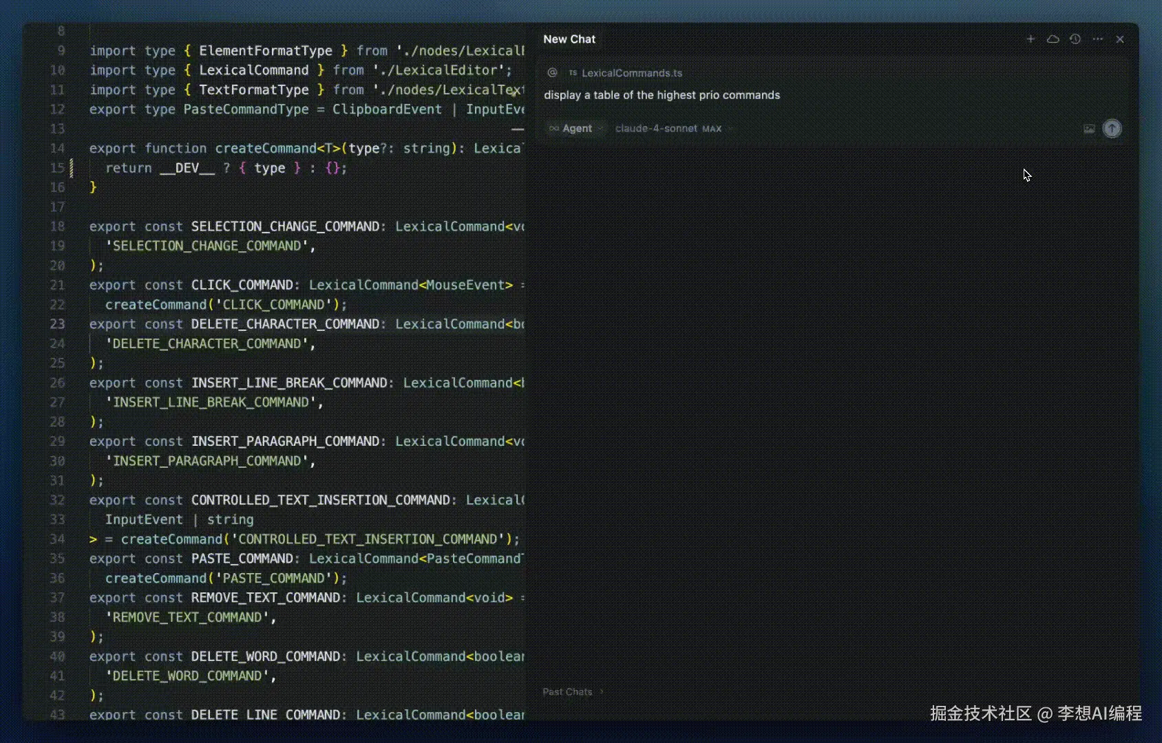Close the chat panel

click(x=1120, y=39)
